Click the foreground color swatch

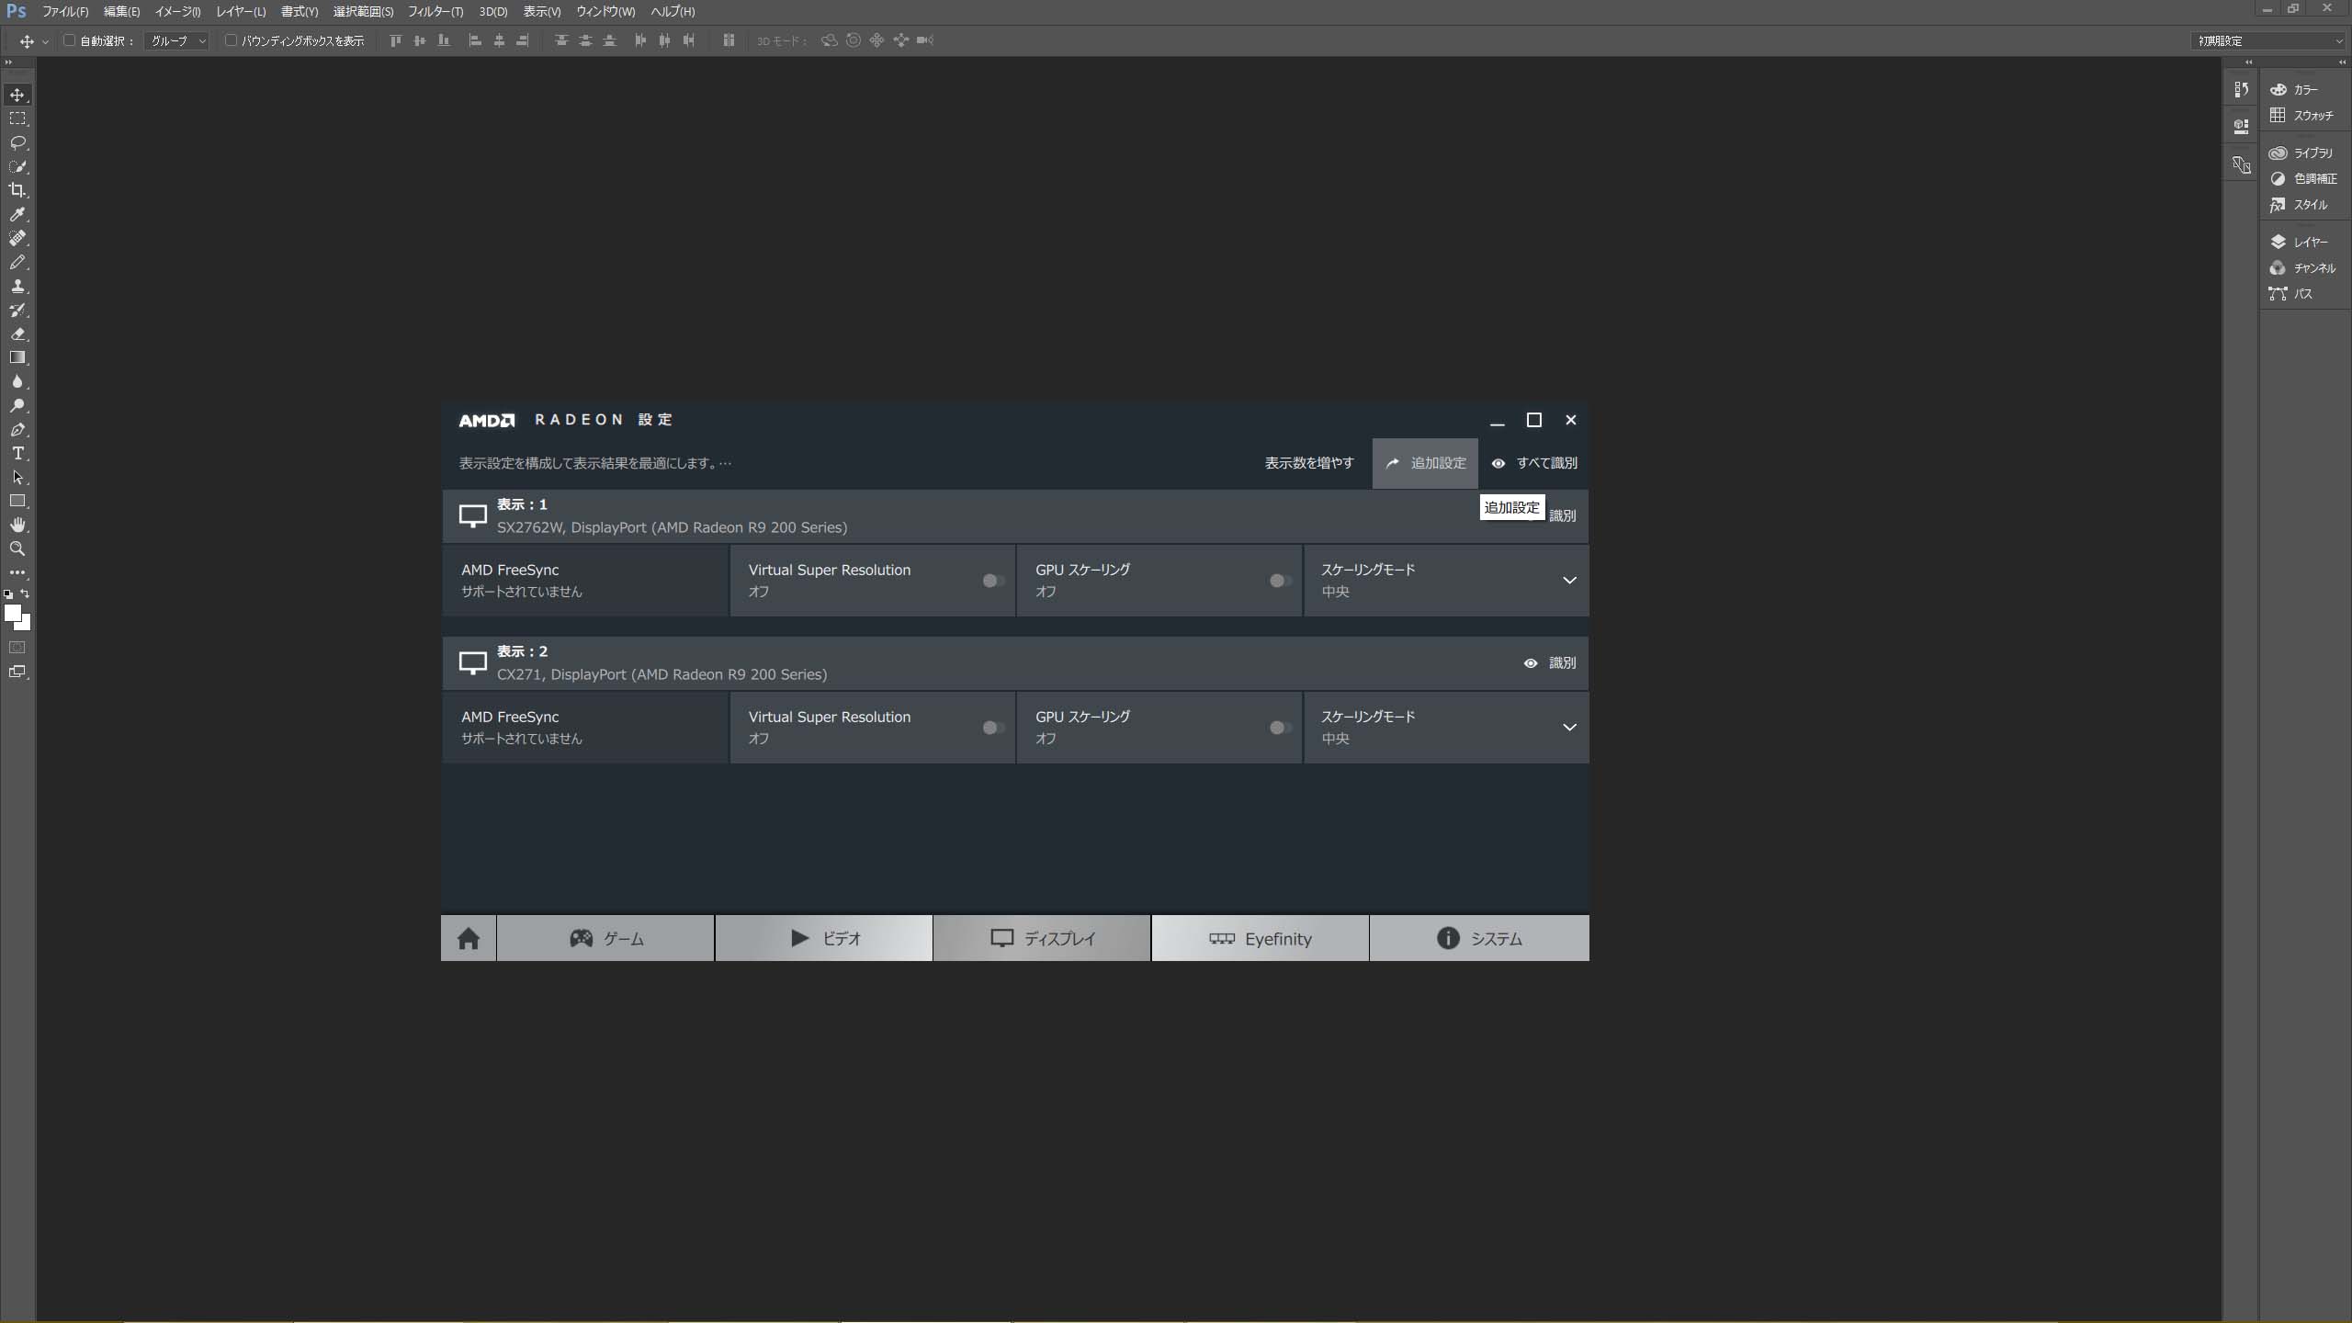coord(12,613)
